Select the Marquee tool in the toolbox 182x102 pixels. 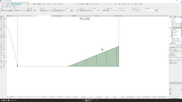[4, 17]
